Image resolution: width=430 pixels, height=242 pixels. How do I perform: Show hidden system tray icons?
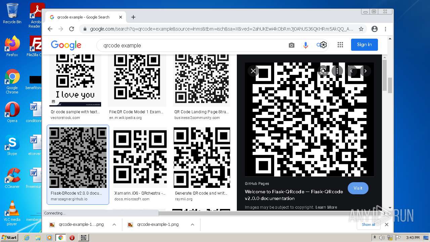[x=375, y=238]
